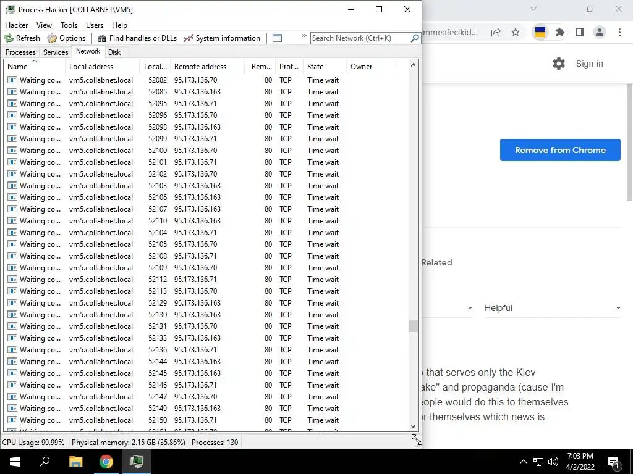Click Remove from Chrome button
The height and width of the screenshot is (474, 633).
(560, 150)
